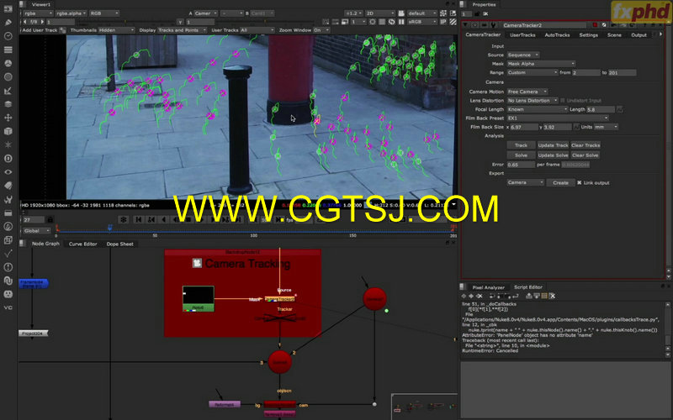Open the Image nodes menu in left toolbar
The width and height of the screenshot is (673, 420).
click(x=8, y=8)
